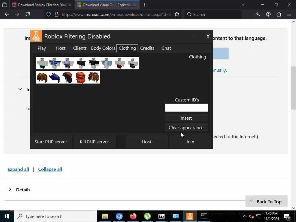This screenshot has height=222, width=296.
Task: Open the Firefox application menu
Action: (x=289, y=14)
